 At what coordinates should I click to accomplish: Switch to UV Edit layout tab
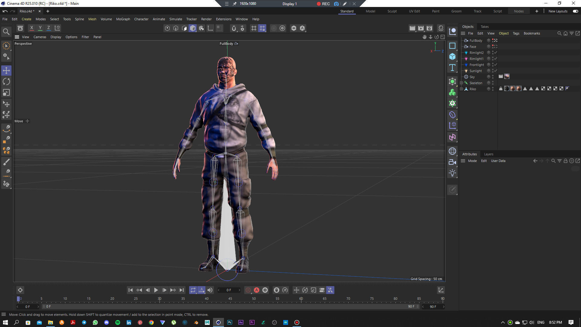click(414, 11)
